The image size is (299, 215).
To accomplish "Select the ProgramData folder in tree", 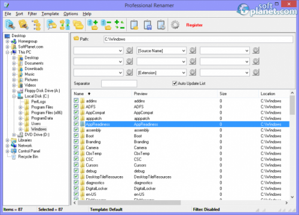I will point(42,118).
